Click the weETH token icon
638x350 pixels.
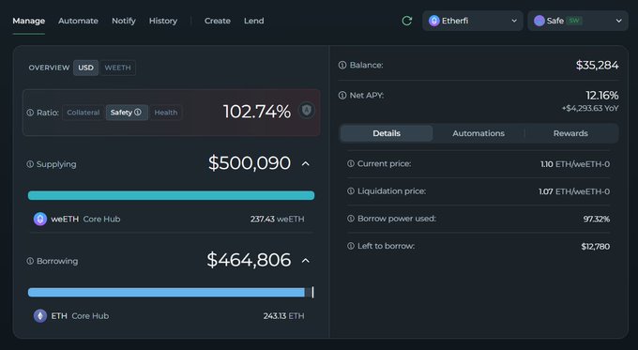(x=39, y=219)
